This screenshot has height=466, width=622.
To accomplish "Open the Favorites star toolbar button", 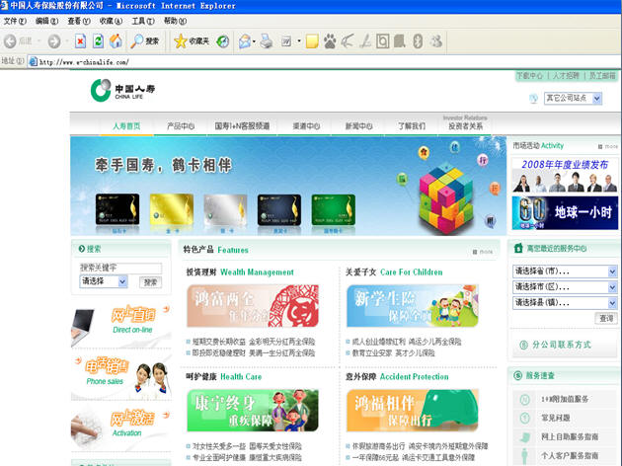I will point(192,40).
